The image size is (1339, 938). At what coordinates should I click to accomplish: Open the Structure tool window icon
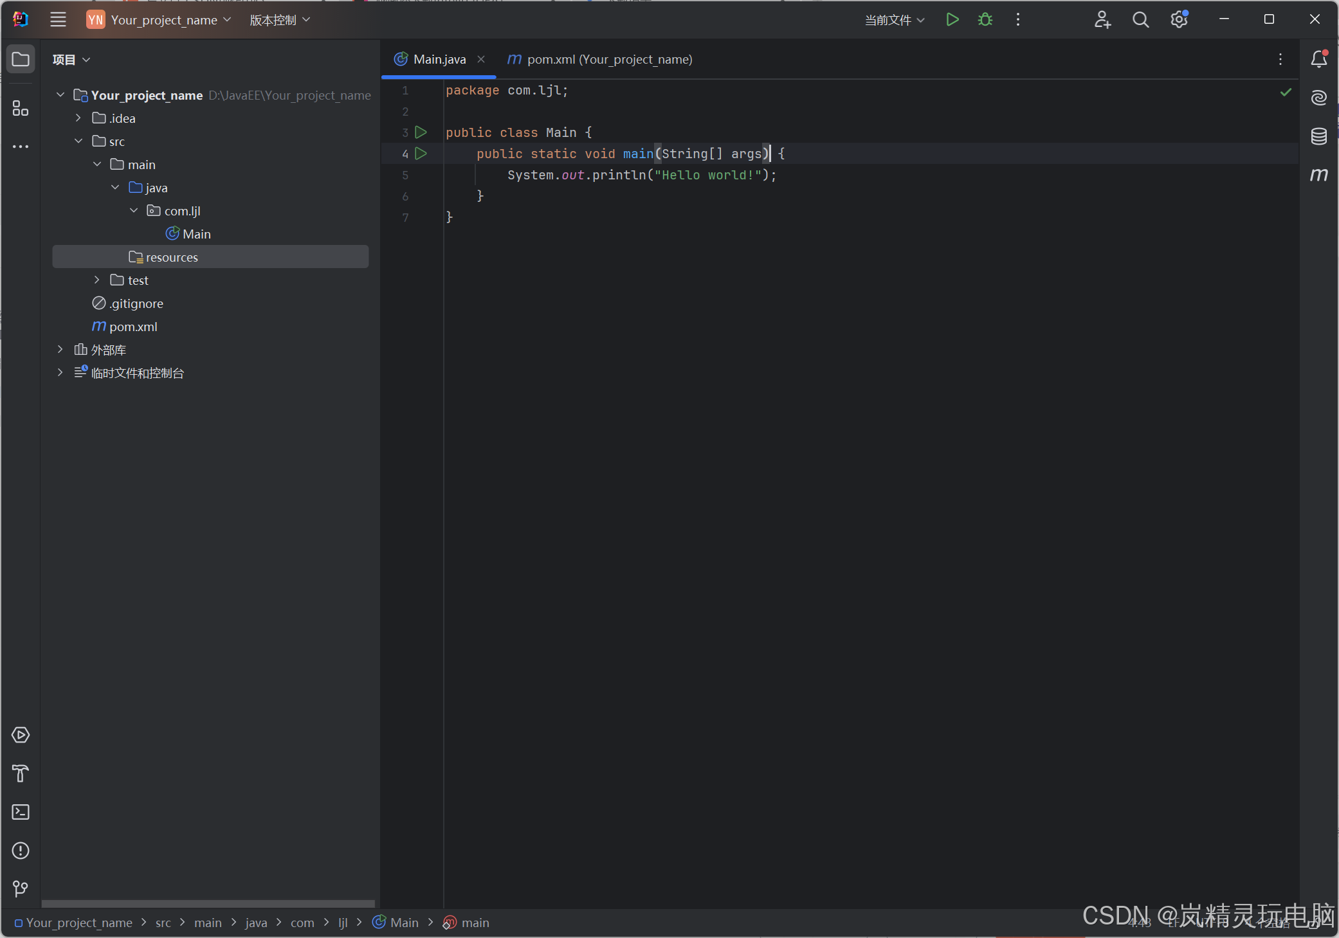click(21, 108)
